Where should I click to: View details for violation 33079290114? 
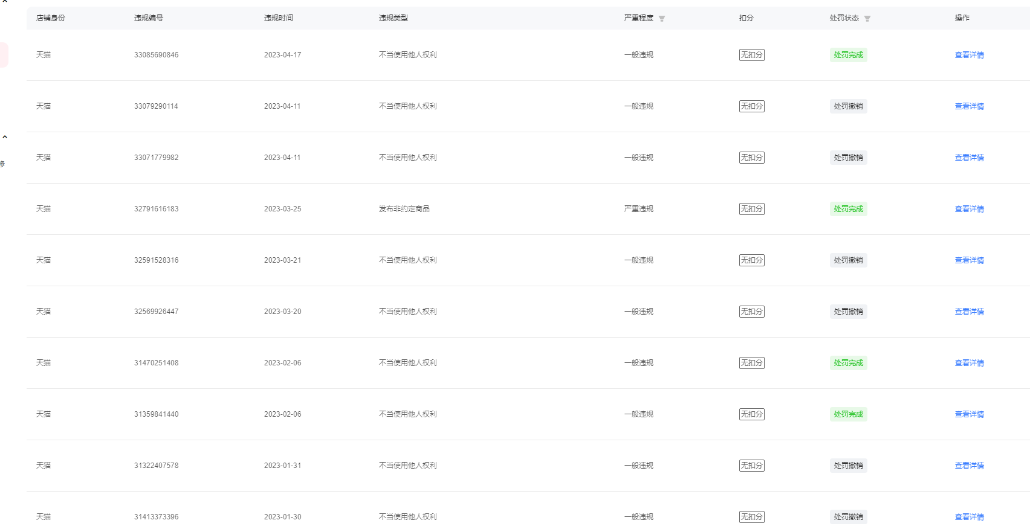(969, 106)
